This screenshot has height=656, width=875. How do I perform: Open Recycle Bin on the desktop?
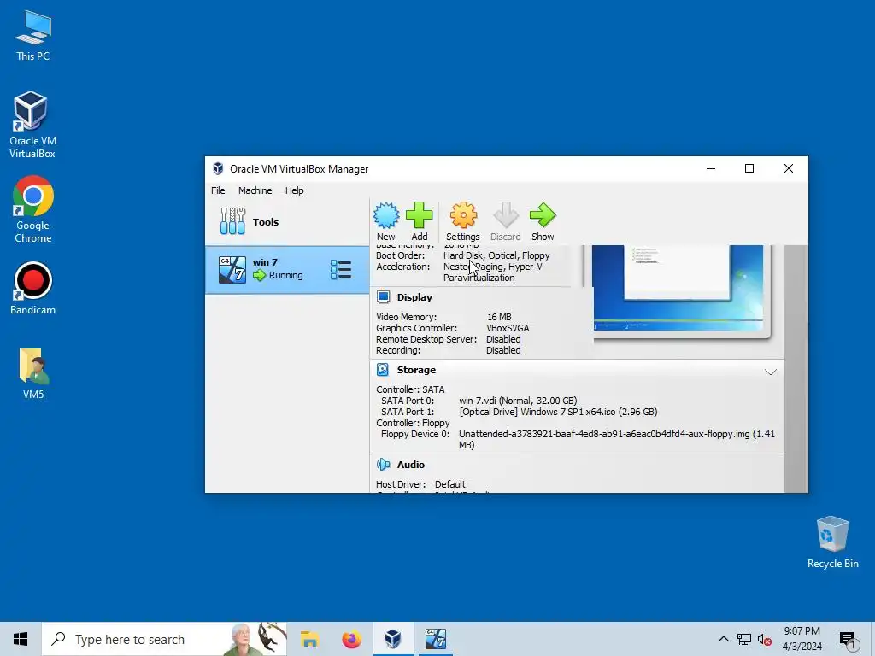click(x=832, y=542)
